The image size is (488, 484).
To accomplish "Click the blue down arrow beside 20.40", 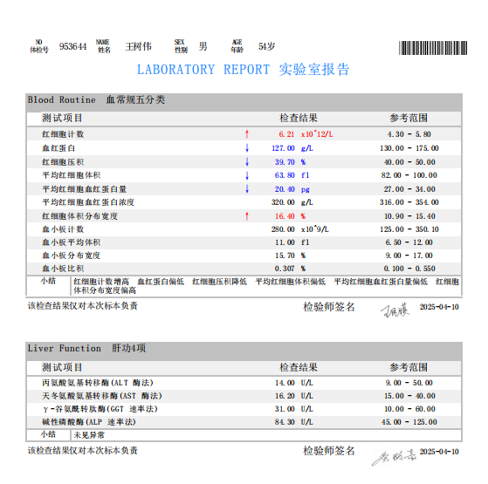I will pos(247,188).
